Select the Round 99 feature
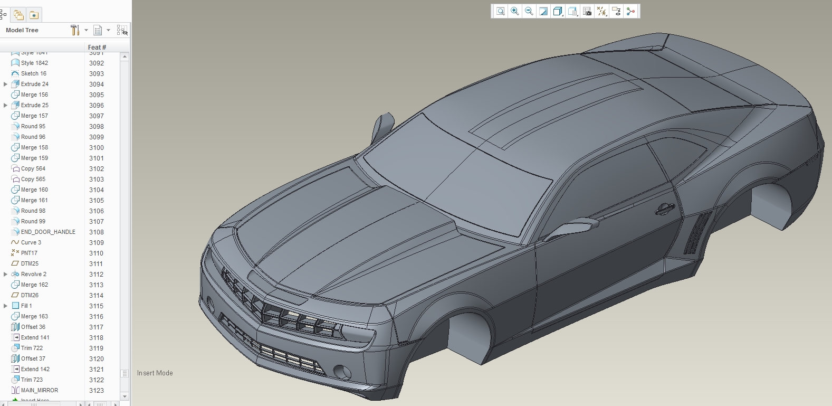Image resolution: width=832 pixels, height=406 pixels. click(33, 221)
